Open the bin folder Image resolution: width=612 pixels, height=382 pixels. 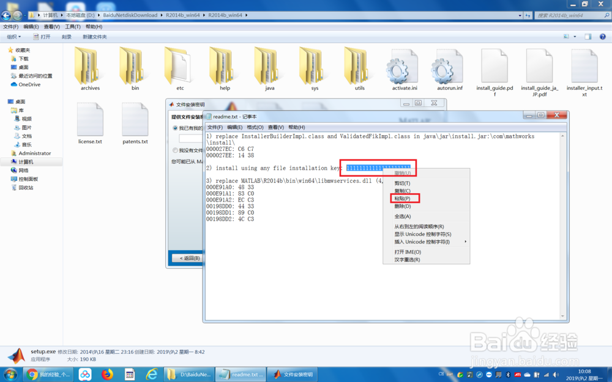point(135,70)
